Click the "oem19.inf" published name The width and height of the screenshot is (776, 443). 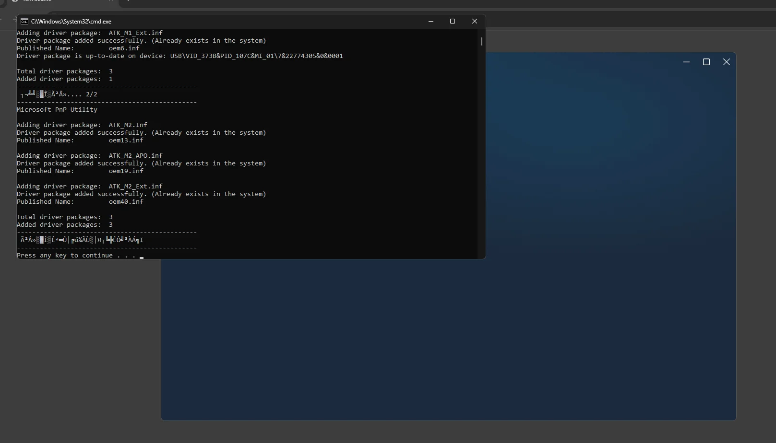click(126, 171)
